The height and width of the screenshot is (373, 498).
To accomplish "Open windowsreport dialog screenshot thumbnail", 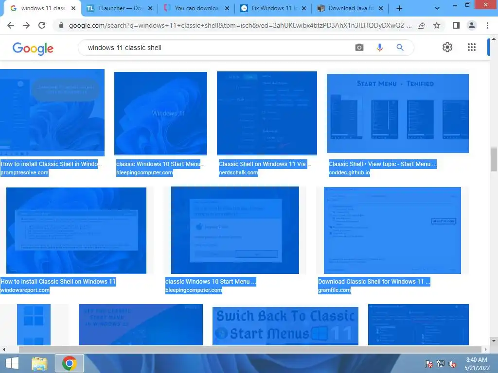I will pos(76,230).
